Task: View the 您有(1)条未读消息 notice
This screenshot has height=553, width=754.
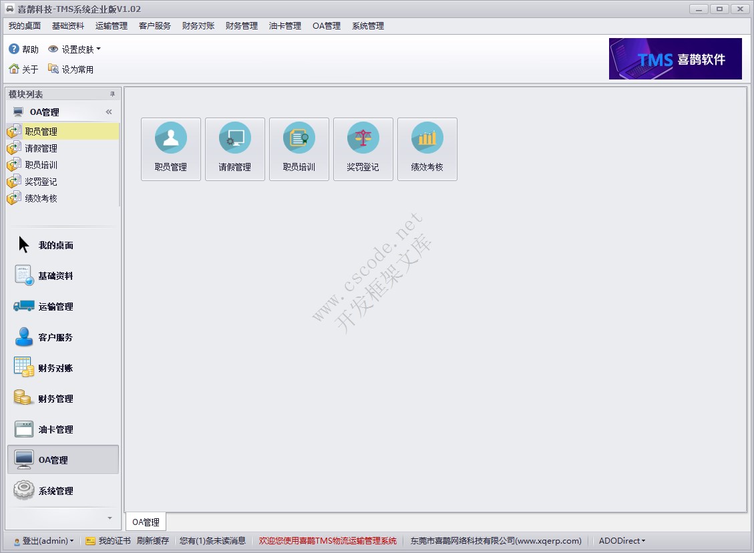Action: [212, 541]
